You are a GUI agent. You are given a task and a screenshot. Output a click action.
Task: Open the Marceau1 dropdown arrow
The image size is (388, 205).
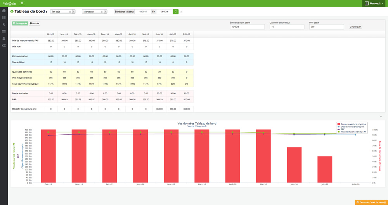click(106, 12)
